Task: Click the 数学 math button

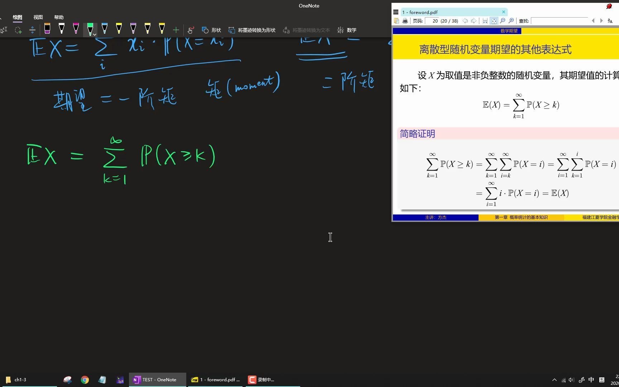Action: tap(347, 30)
